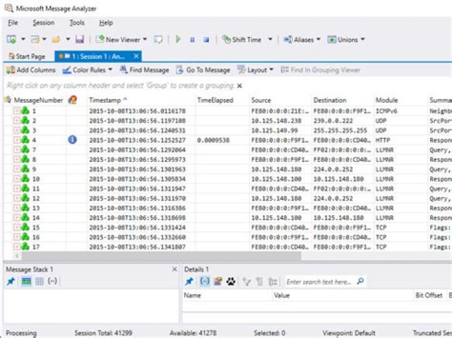
Task: Click the Details Name column header
Action: point(192,295)
